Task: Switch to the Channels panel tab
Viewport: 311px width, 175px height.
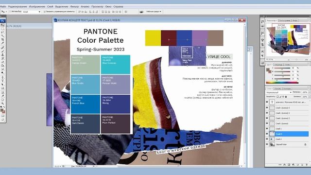Action: [278, 88]
